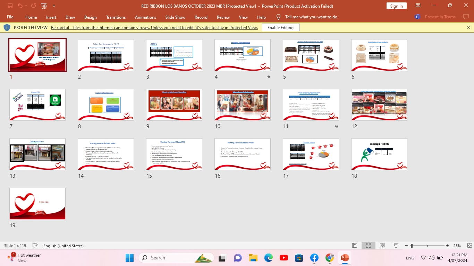Open the Comments pane icon
Screen dimensions: 474x266
click(466, 17)
